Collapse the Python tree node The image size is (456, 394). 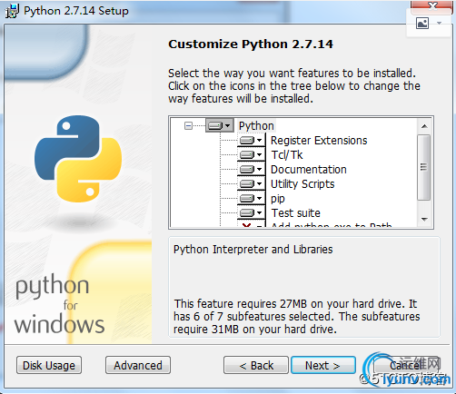pos(188,125)
